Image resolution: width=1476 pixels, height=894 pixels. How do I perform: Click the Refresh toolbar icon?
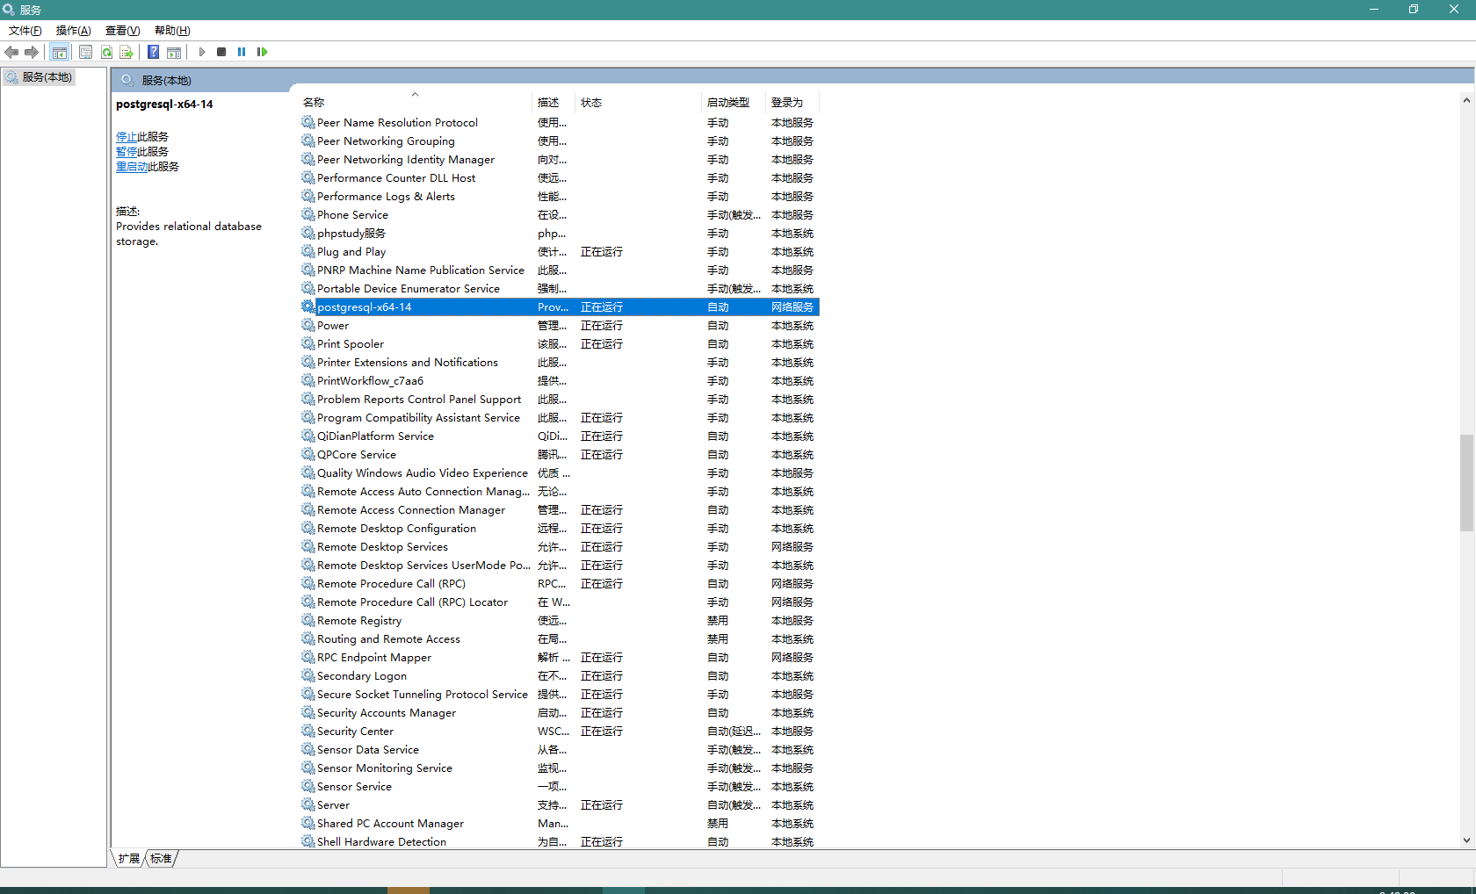pos(106,53)
